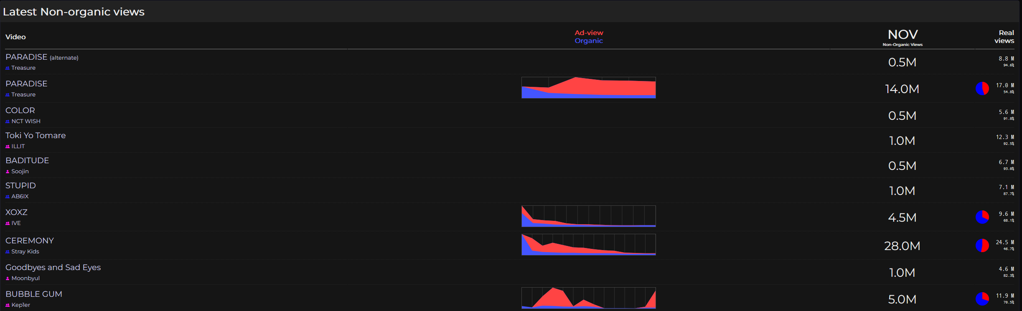Open the CEREMONY ad-view area chart

pyautogui.click(x=589, y=245)
